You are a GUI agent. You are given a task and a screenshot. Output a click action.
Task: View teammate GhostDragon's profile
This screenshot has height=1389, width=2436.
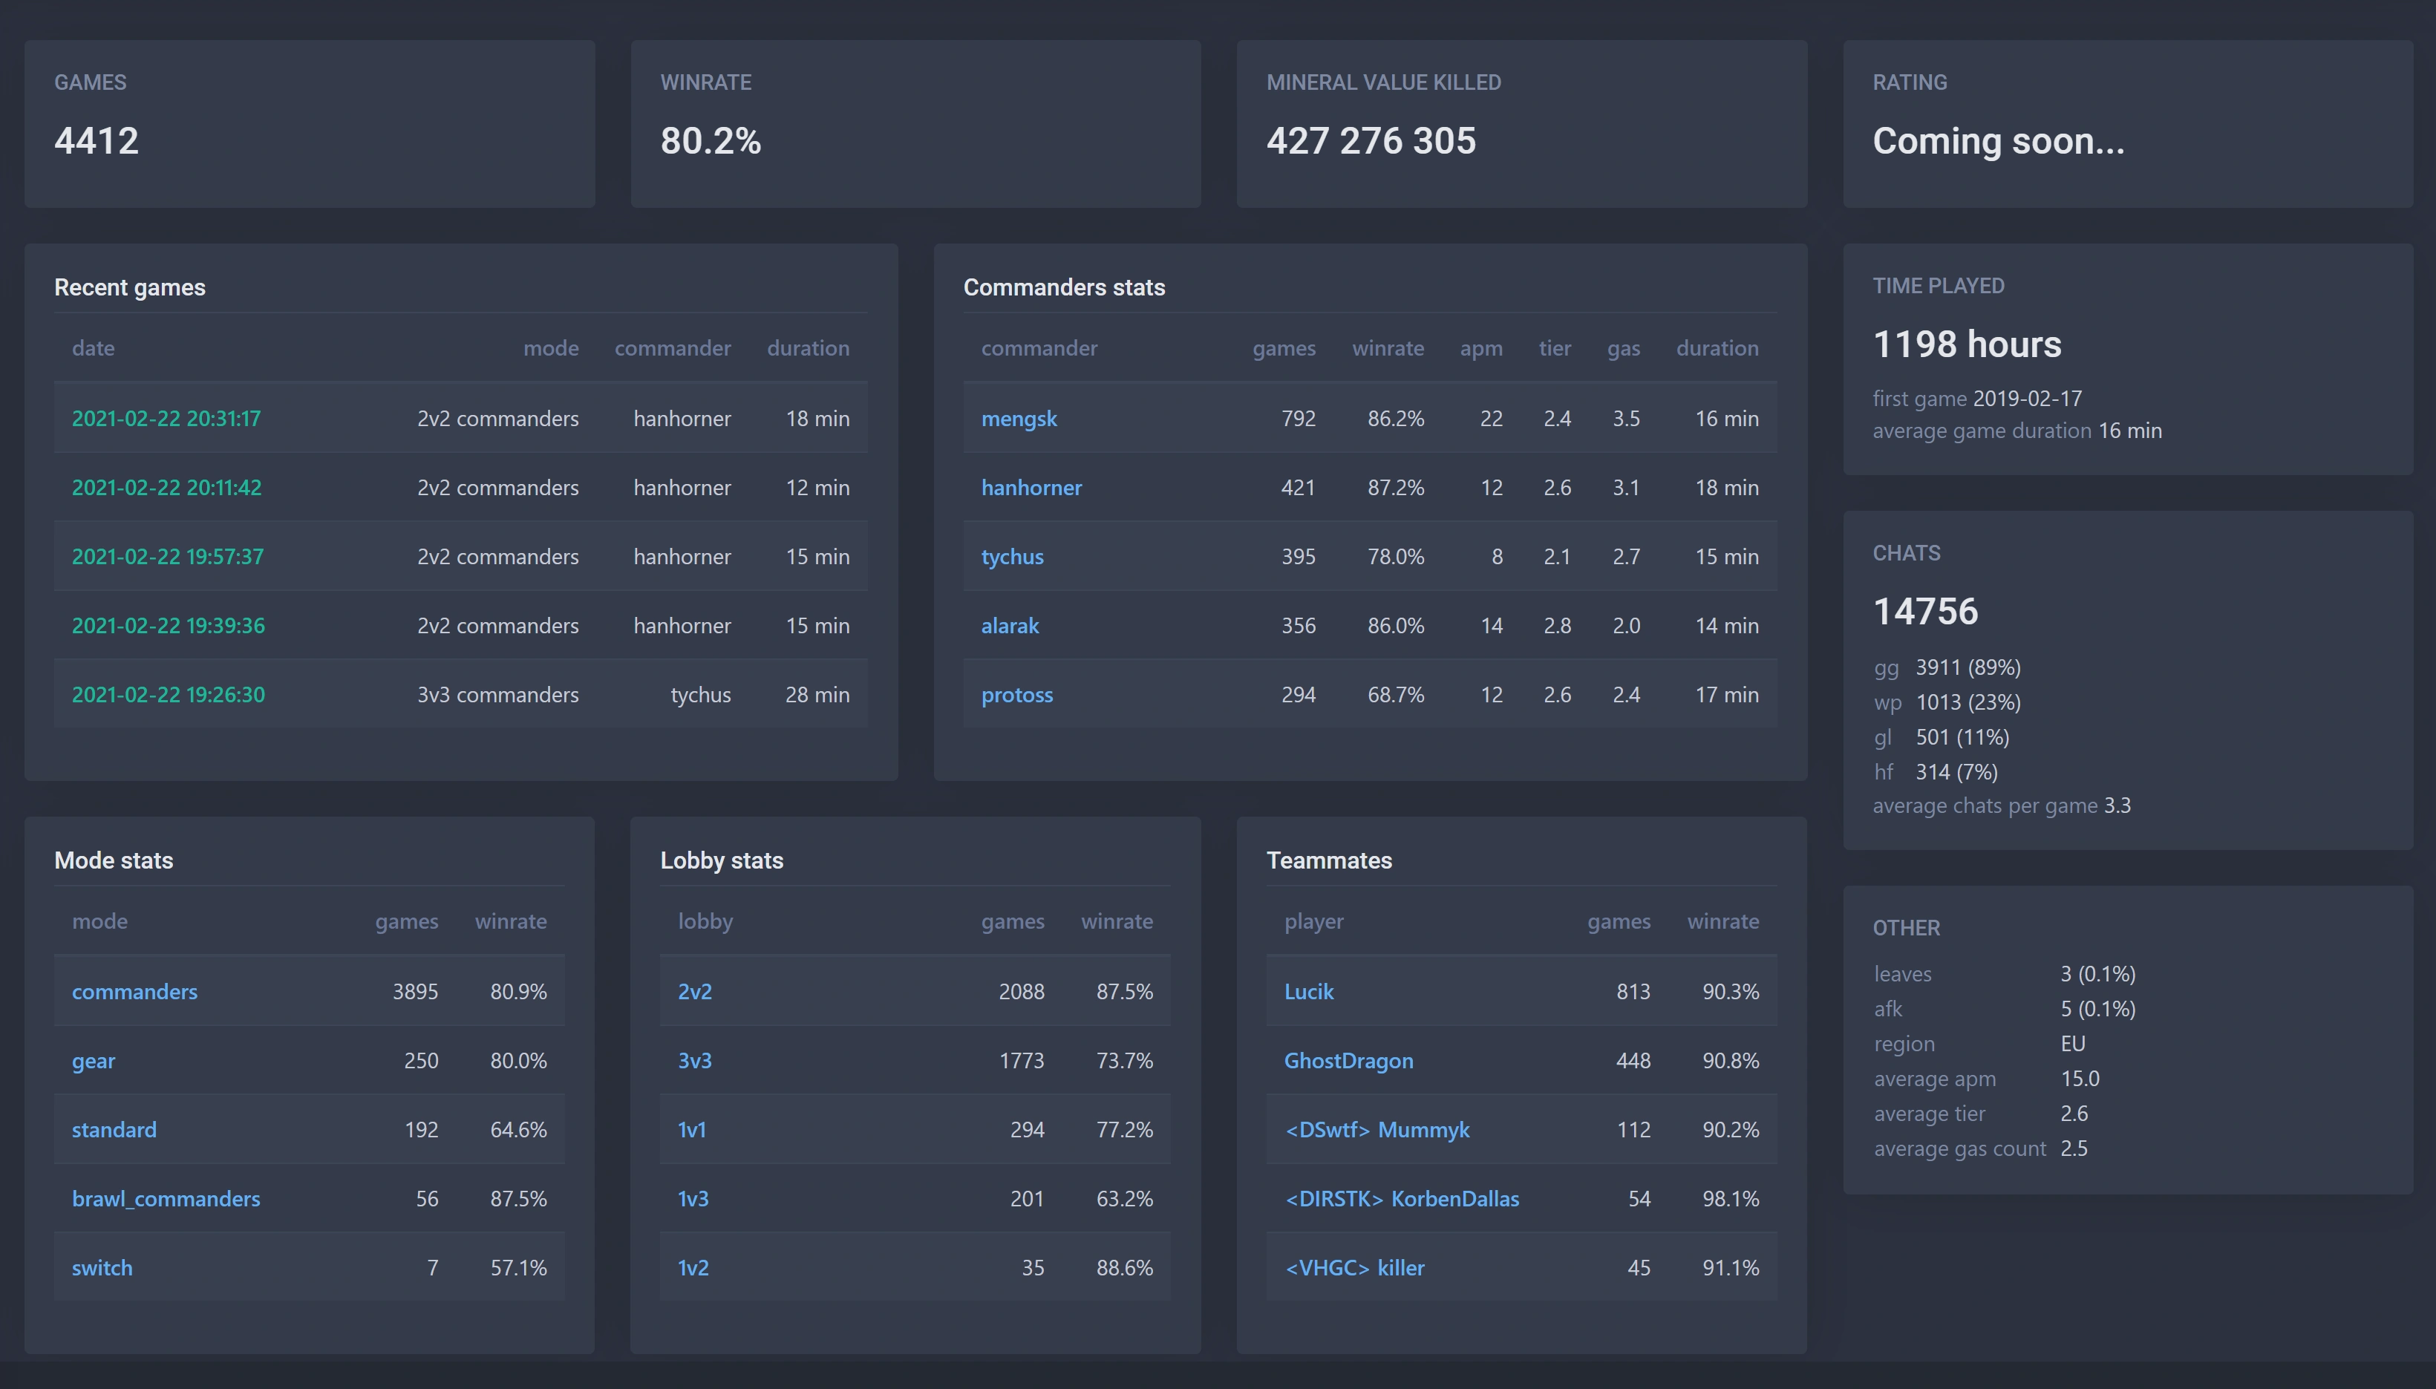(1348, 1061)
